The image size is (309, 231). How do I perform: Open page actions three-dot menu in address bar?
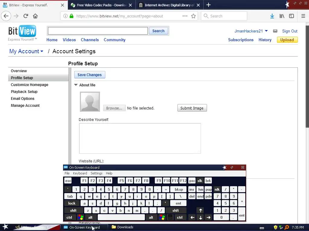[185, 16]
